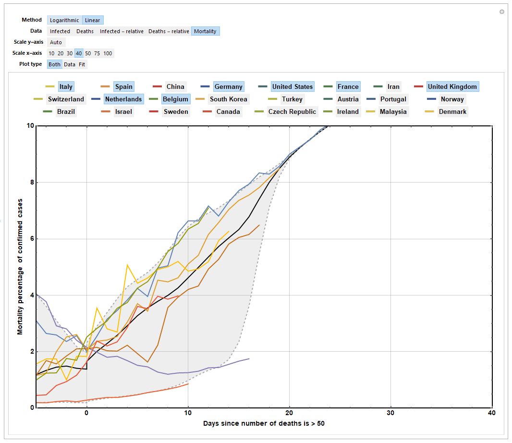Enable Turkey in the plot
512x443 pixels.
(293, 99)
